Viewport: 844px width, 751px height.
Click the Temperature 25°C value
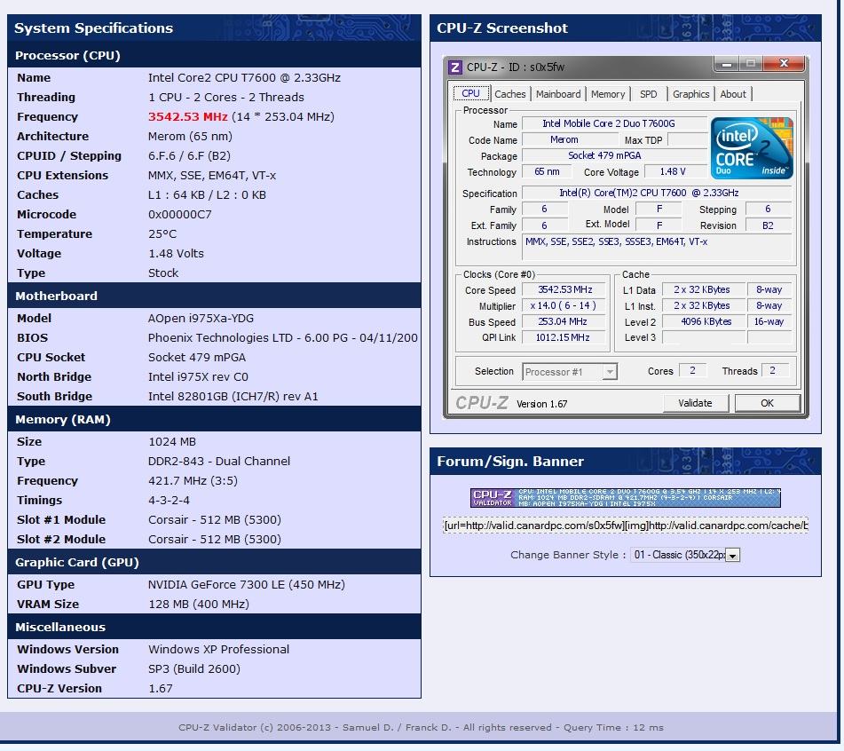[162, 234]
